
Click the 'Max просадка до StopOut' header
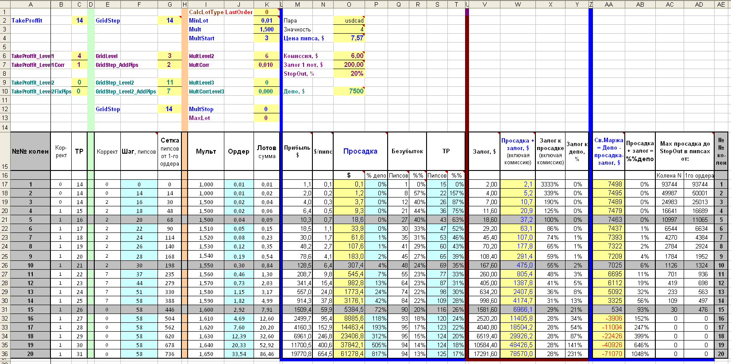click(685, 151)
